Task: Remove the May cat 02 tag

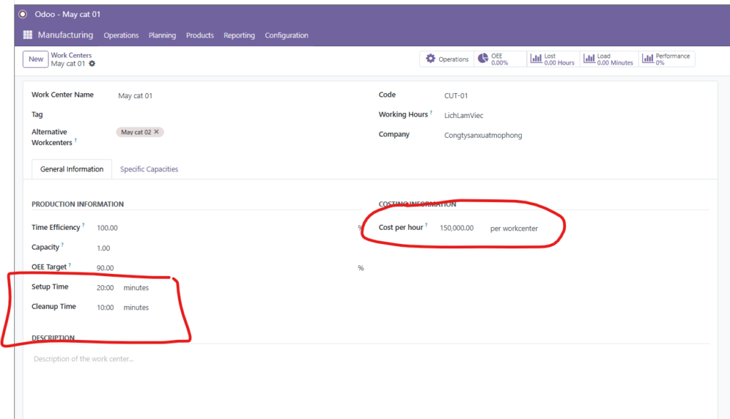Action: pos(158,132)
